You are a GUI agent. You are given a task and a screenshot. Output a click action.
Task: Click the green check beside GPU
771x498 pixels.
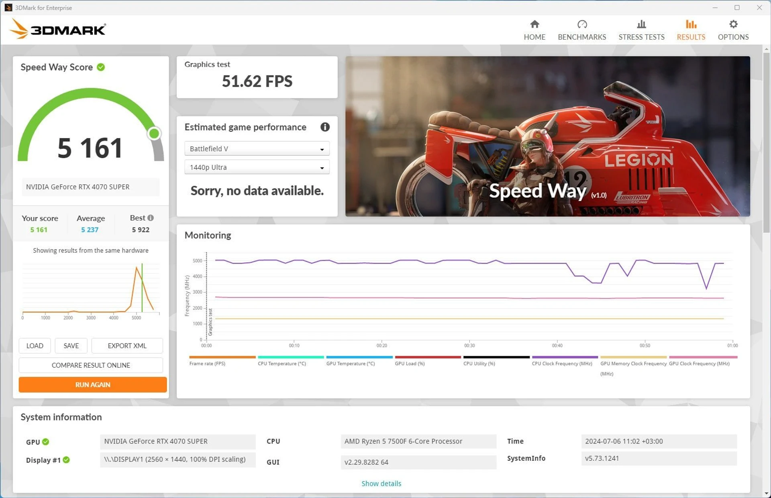46,441
